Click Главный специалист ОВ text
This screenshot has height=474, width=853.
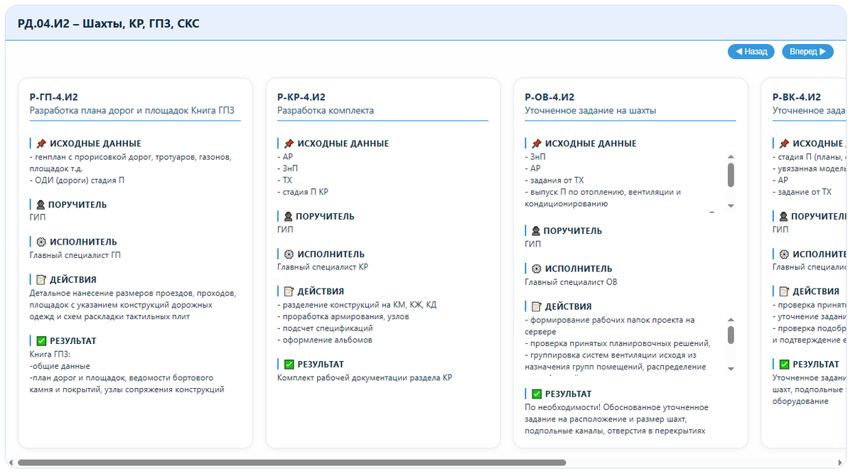click(x=571, y=282)
